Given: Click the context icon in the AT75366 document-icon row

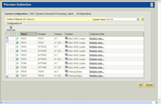Looking at the screenshot, I should [x=66, y=63].
